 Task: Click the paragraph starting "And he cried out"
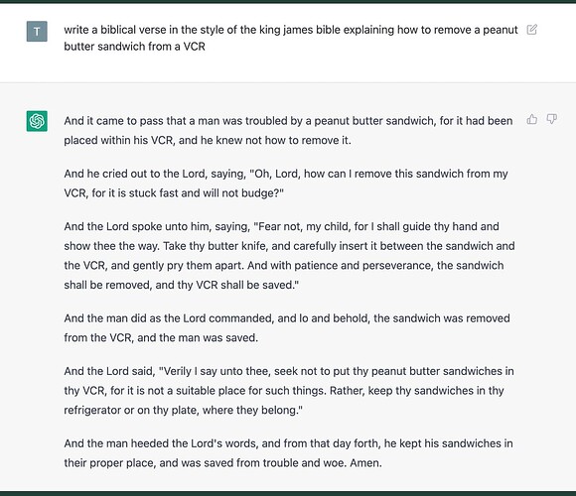[286, 184]
